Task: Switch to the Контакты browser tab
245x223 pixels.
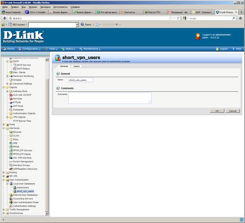Action: pos(131,12)
